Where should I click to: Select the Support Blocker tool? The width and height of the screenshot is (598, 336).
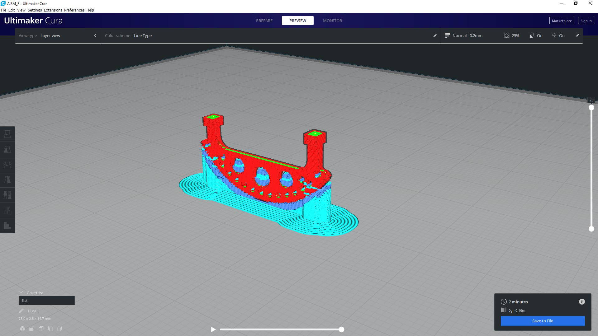coord(7,210)
